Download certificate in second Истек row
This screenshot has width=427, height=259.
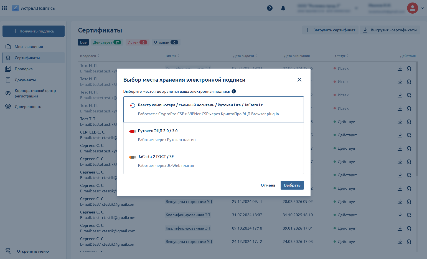click(x=400, y=82)
